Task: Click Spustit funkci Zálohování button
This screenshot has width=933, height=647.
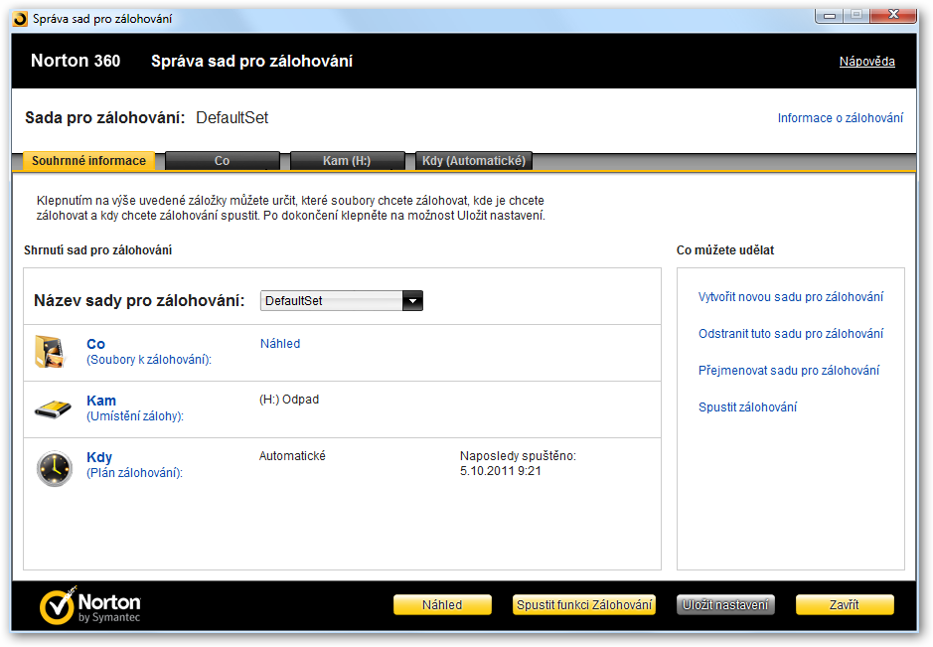Action: click(584, 604)
